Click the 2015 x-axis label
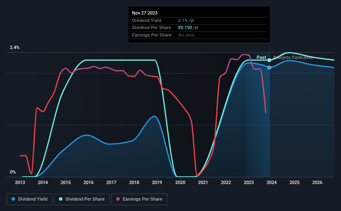This screenshot has width=341, height=211. [66, 182]
